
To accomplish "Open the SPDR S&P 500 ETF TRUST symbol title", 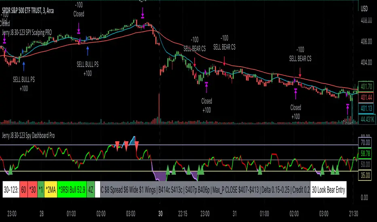I will 28,10.
